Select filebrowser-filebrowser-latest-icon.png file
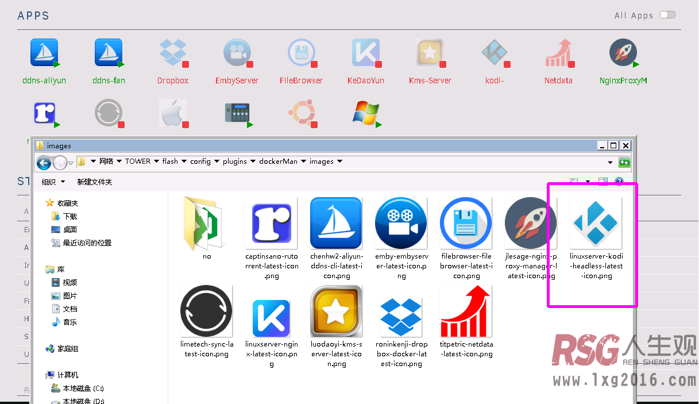 click(466, 238)
